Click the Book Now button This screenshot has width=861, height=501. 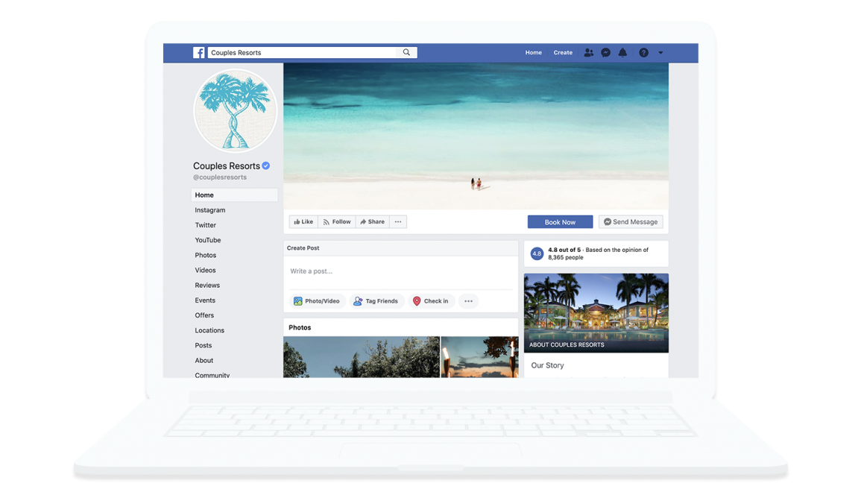560,222
